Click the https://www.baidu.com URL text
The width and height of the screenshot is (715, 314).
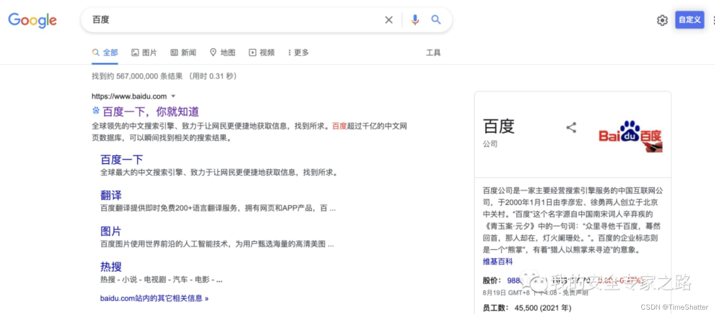(129, 96)
